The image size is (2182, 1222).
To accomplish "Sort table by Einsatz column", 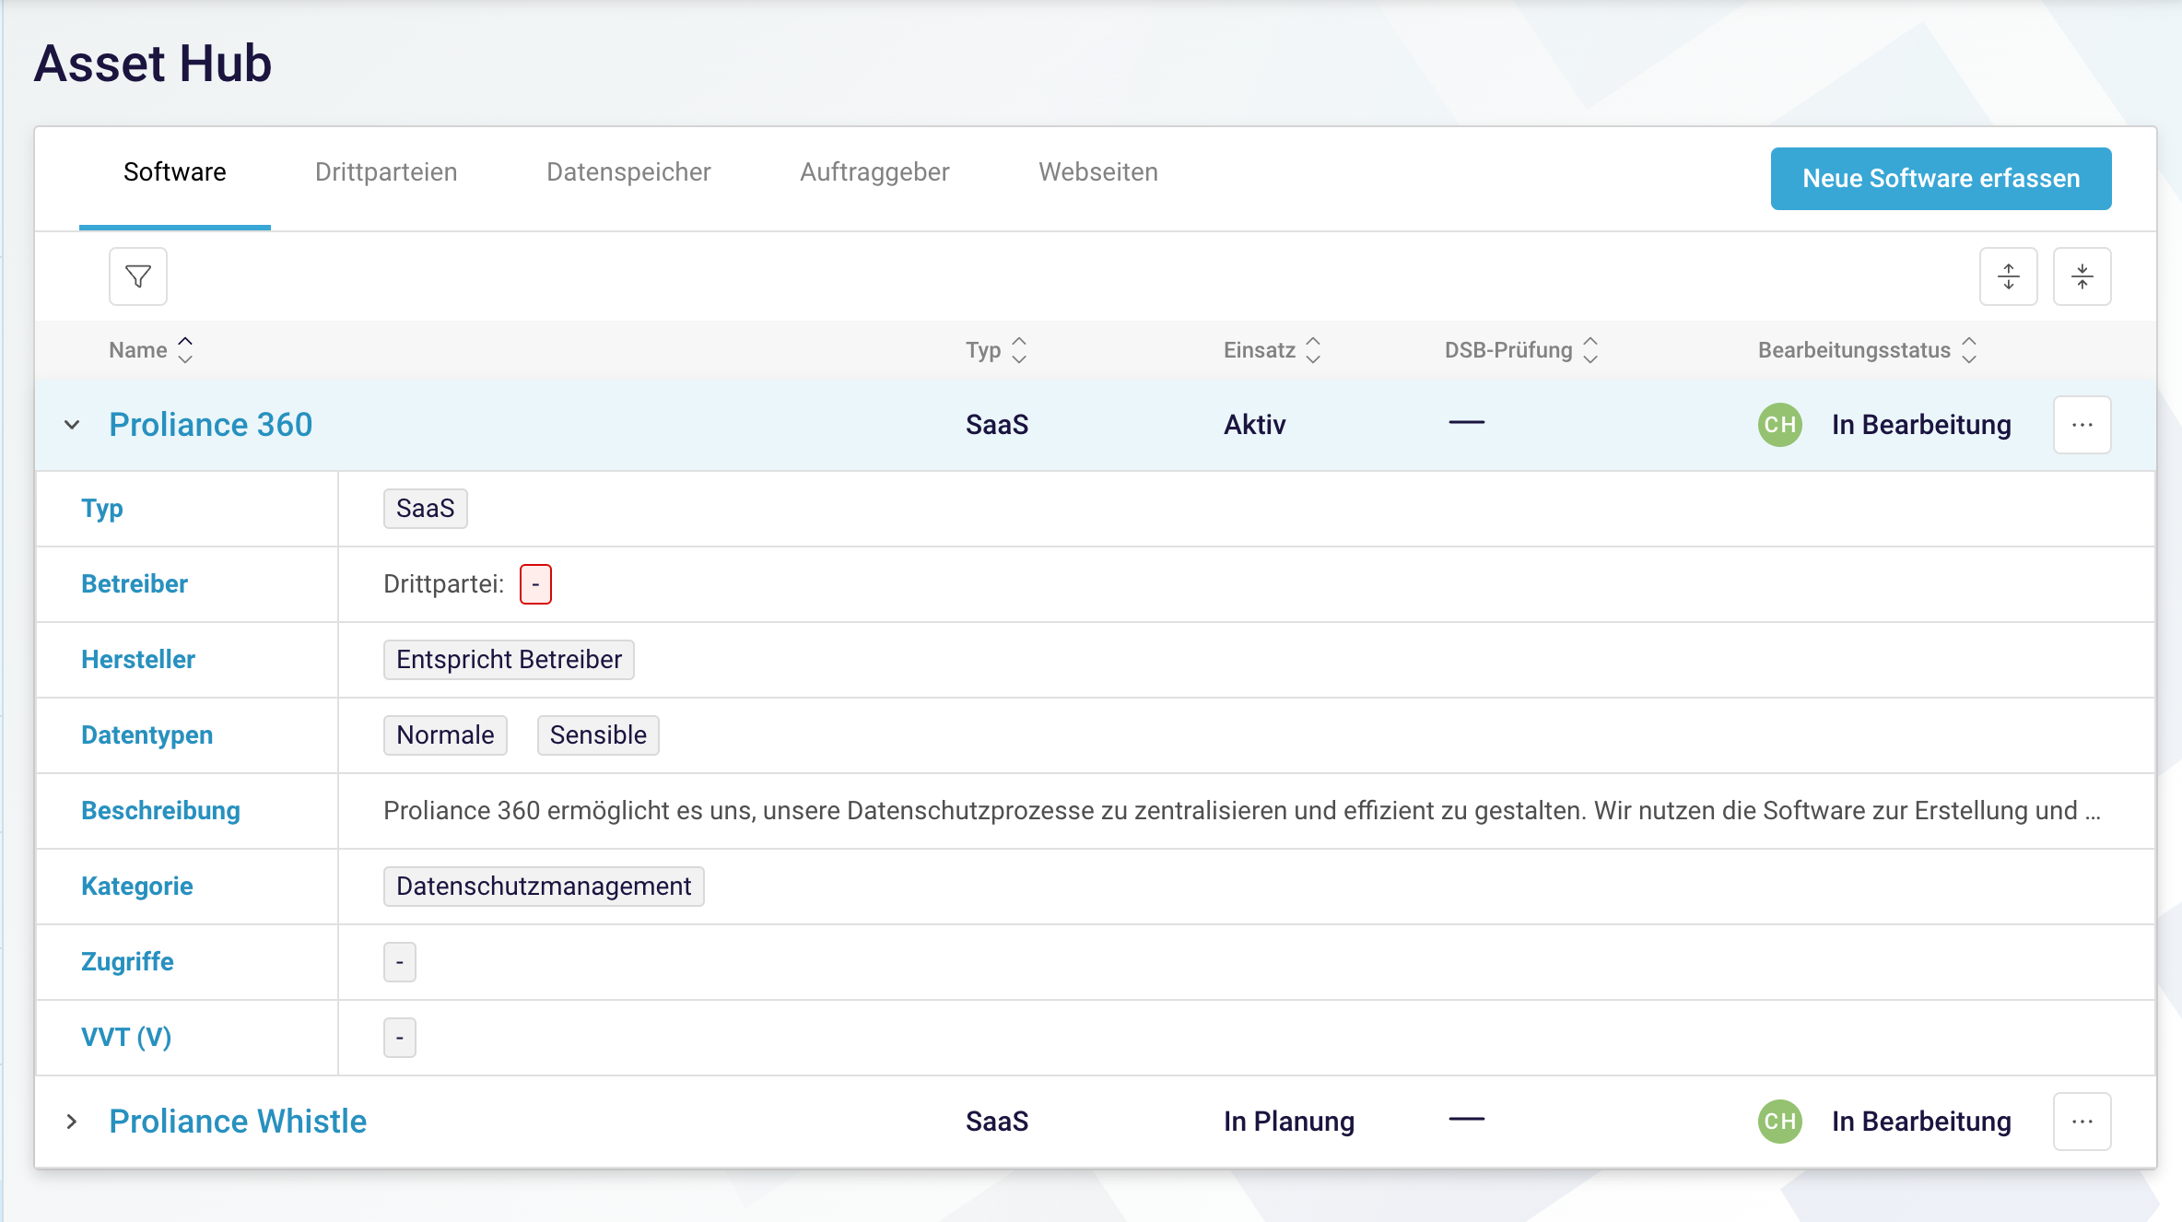I will (x=1313, y=350).
